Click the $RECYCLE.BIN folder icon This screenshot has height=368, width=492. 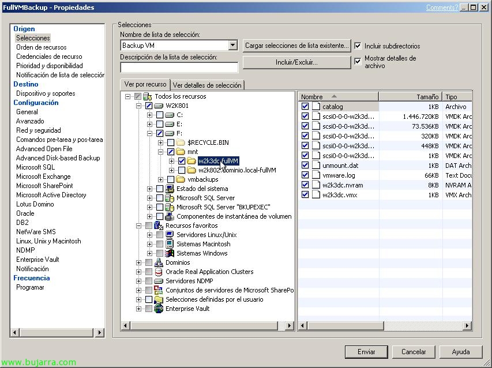(181, 142)
